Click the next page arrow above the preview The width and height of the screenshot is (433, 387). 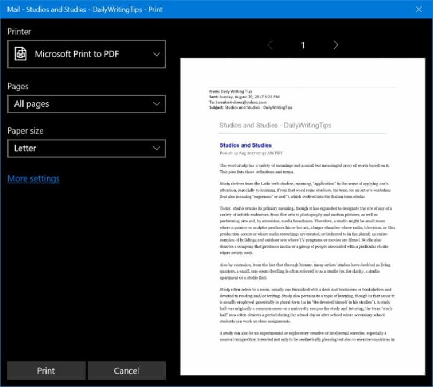335,45
